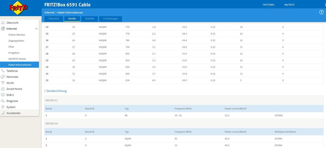Click frequency 802 in channel 28 row
The width and height of the screenshot is (326, 148).
(128, 54)
